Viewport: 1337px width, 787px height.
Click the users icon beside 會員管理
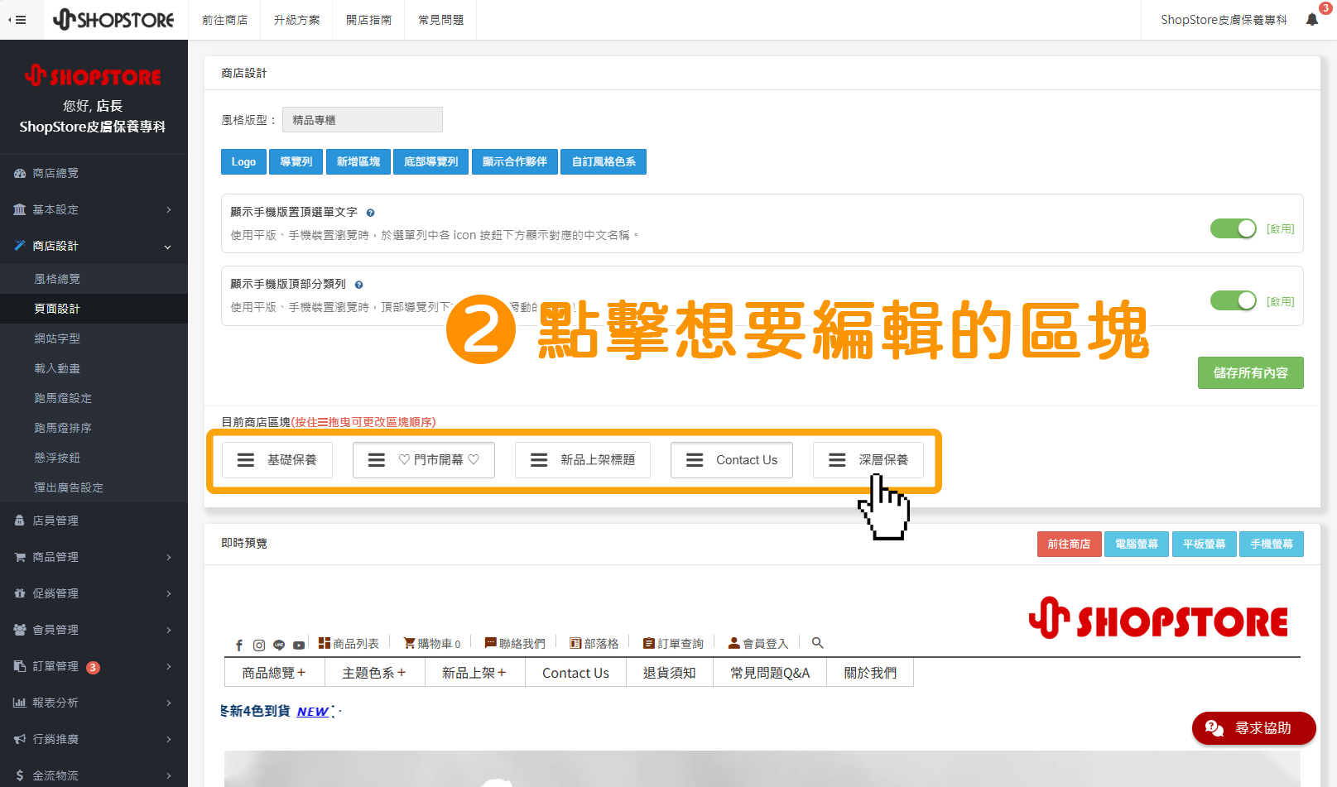20,630
